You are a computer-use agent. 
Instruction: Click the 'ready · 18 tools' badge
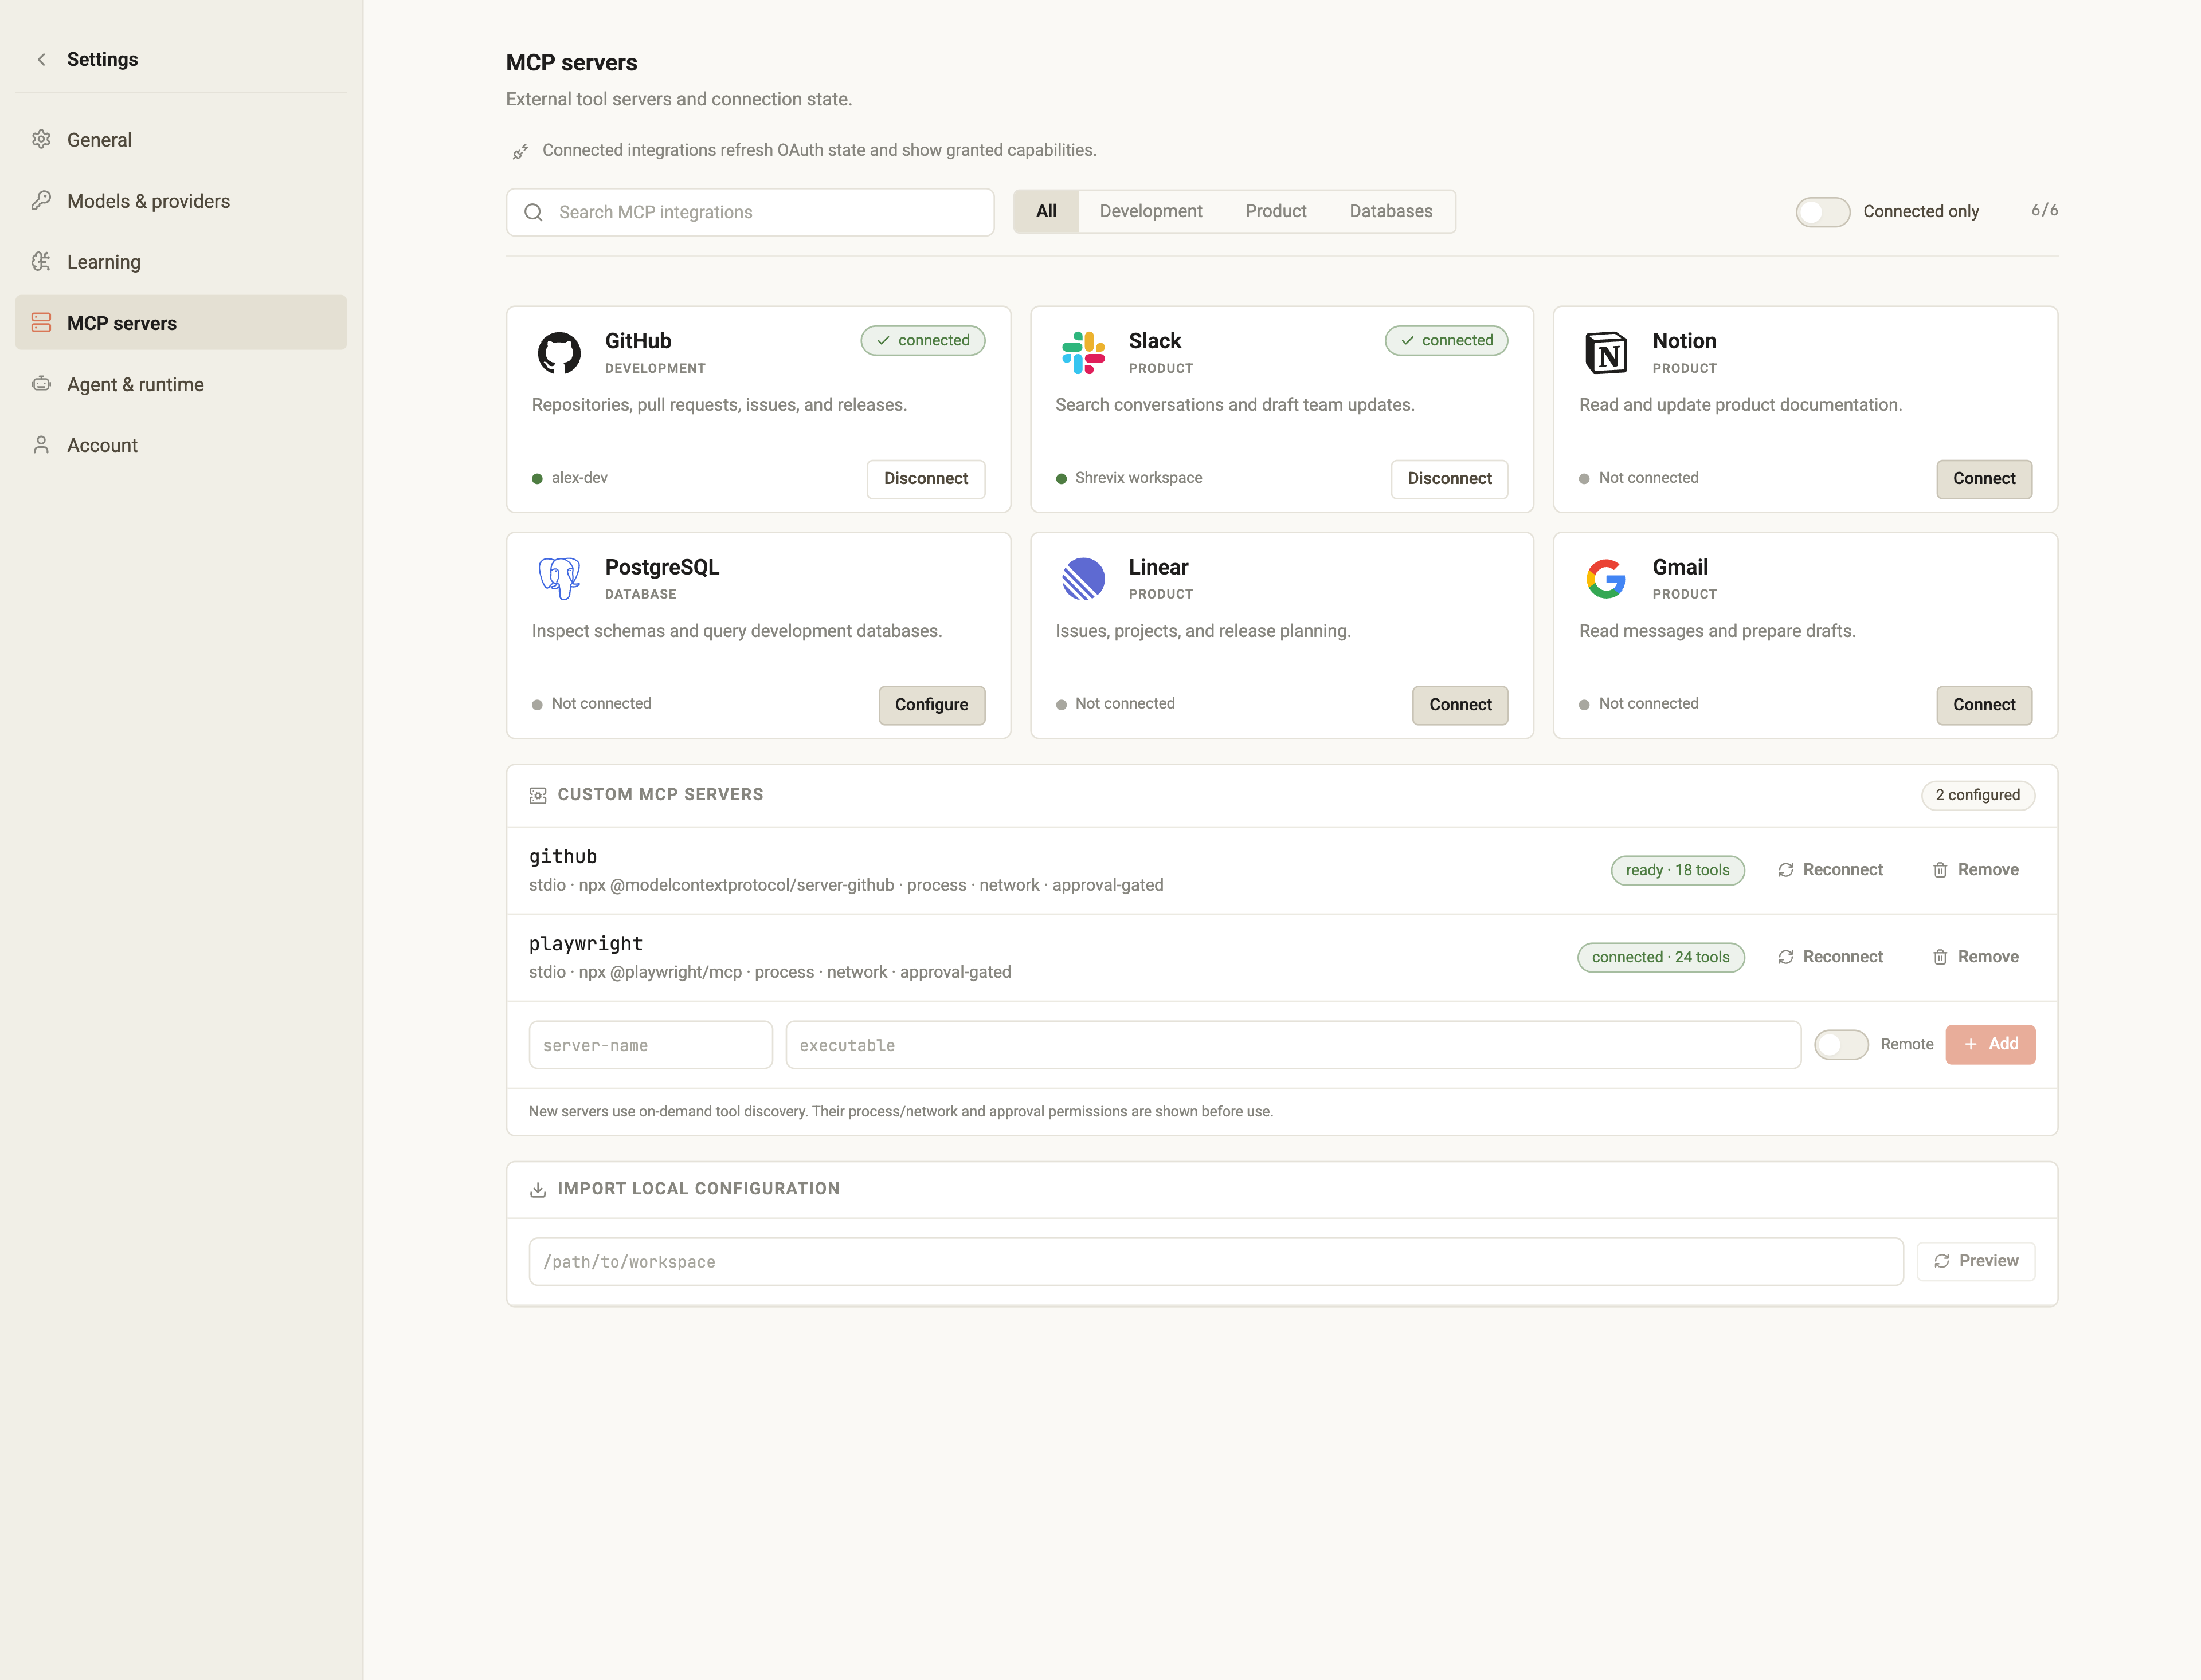[1678, 871]
